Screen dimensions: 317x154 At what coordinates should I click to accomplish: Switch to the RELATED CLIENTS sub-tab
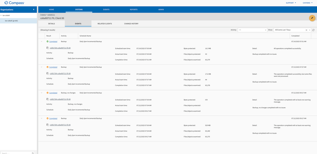[105, 24]
